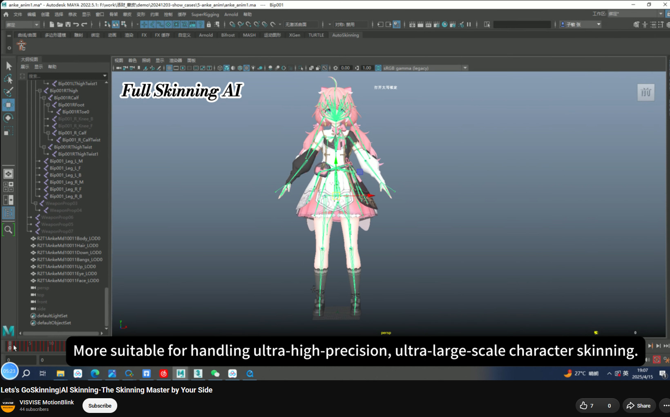Click the Save Scene disk icon

coord(68,25)
